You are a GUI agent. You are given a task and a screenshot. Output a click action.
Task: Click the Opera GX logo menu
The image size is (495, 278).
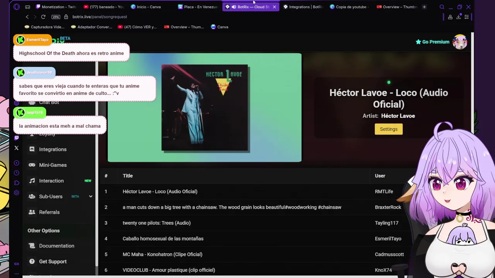point(16,7)
